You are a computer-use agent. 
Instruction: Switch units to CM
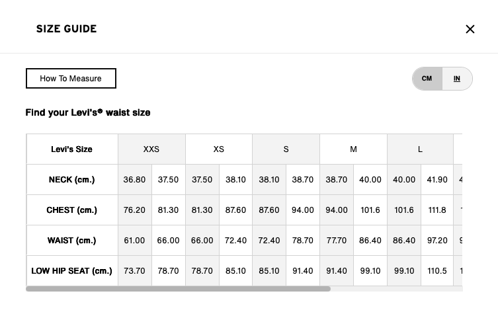click(x=427, y=79)
